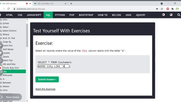Go forward with arrow button
Image resolution: width=181 pixels, height=102 pixels.
pos(4,9)
